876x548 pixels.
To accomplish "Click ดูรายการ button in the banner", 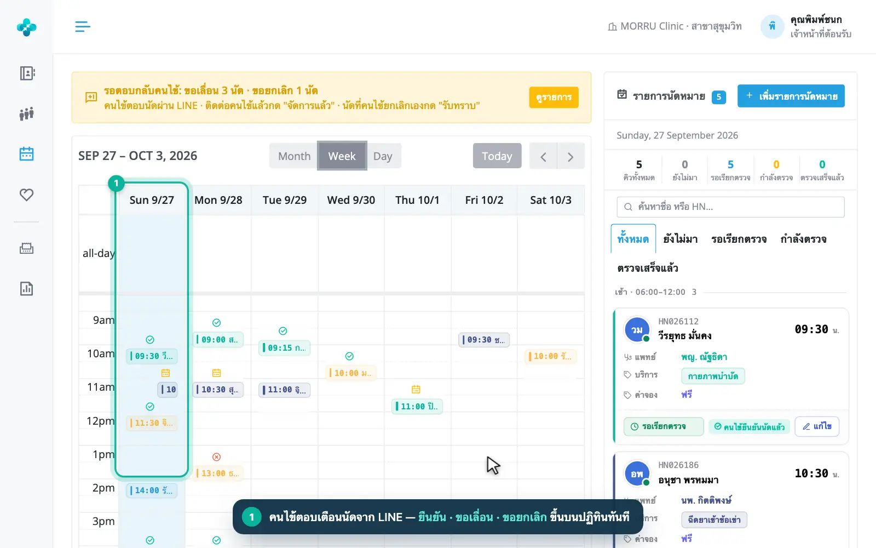I will (554, 98).
